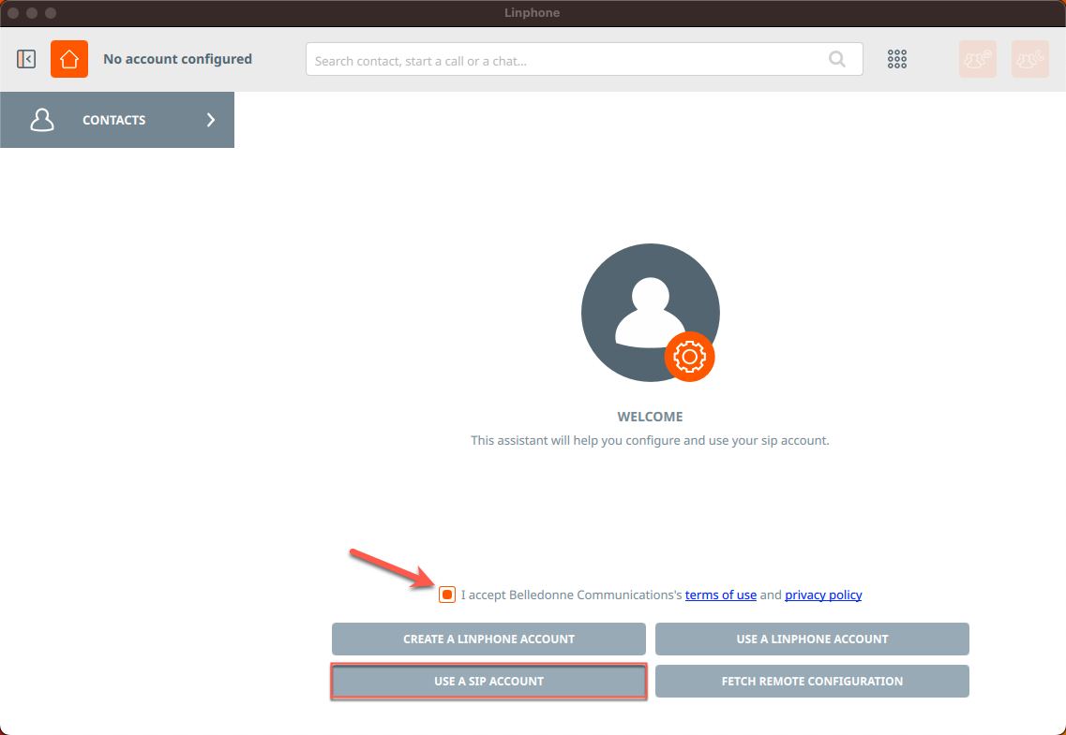1066x735 pixels.
Task: Collapse the left sidebar panel icon
Action: click(x=26, y=59)
